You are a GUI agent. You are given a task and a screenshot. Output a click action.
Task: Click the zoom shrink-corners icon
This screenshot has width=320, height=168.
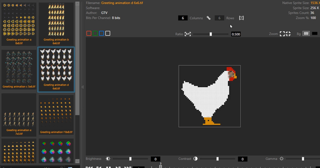click(288, 34)
